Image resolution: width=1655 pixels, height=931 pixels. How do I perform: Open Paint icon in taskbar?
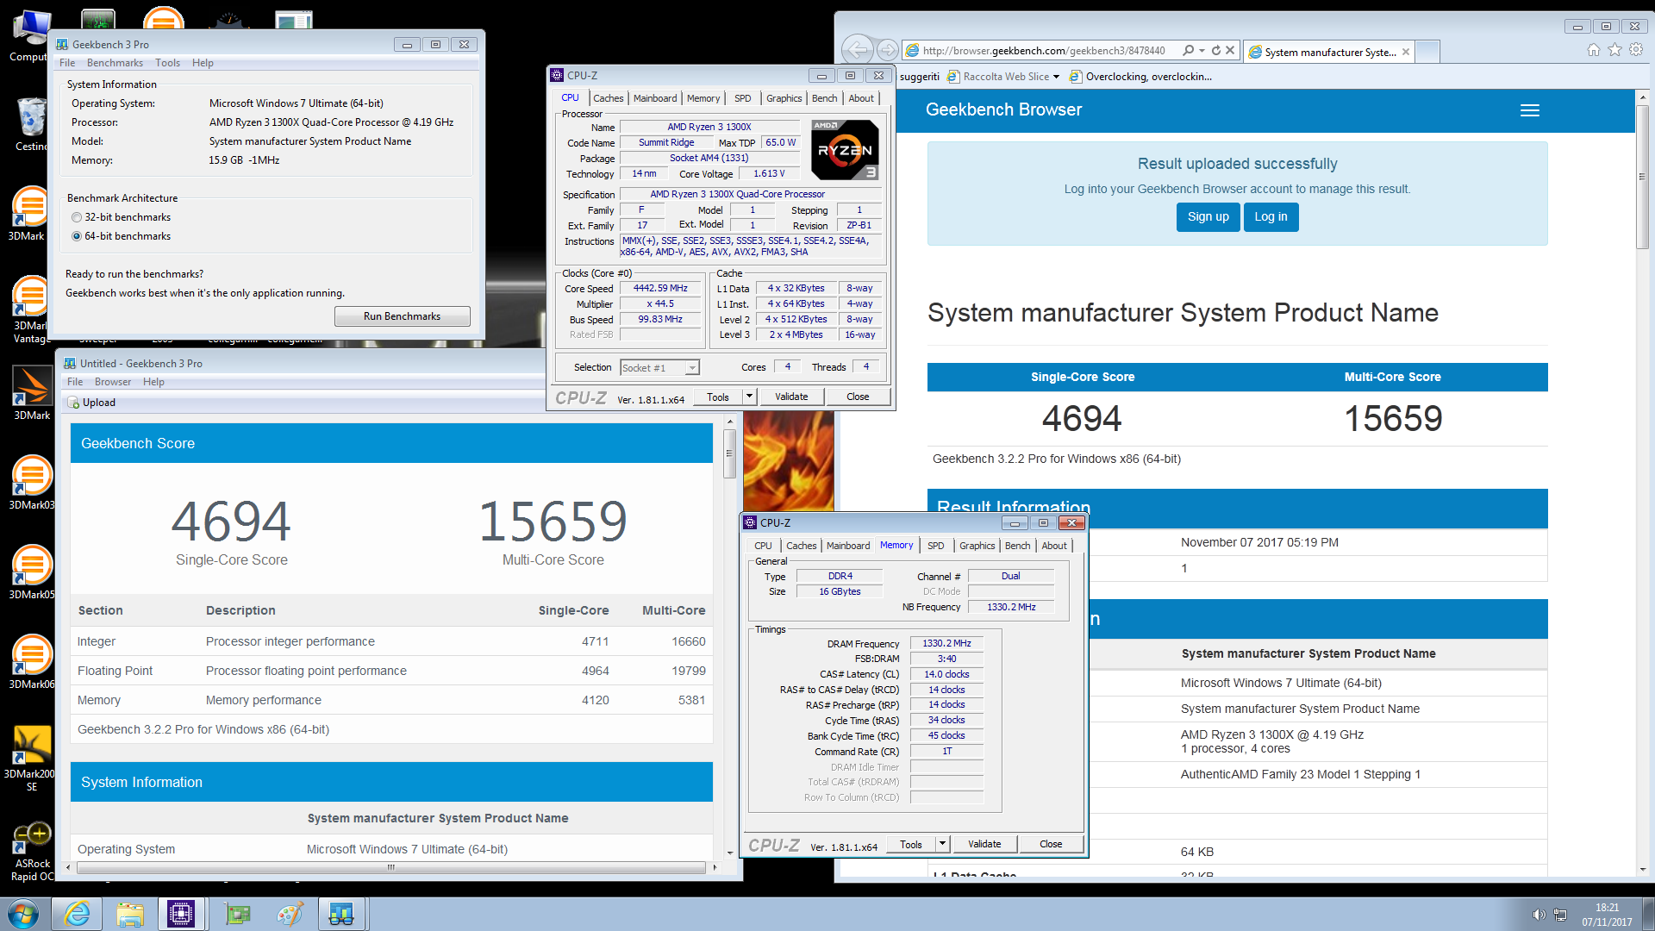tap(290, 914)
